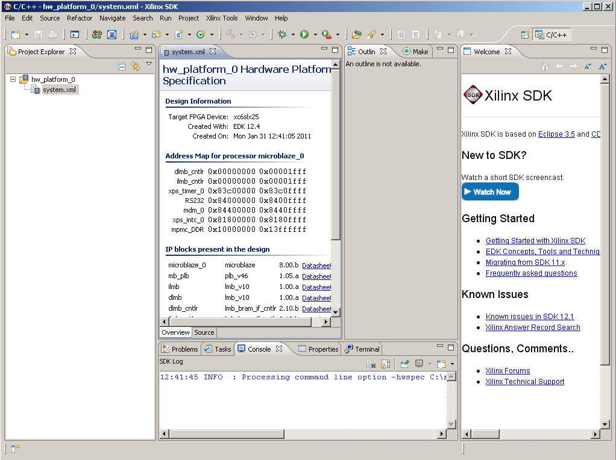Toggle the scroll lock icon in Console
616x460 pixels.
tap(386, 364)
